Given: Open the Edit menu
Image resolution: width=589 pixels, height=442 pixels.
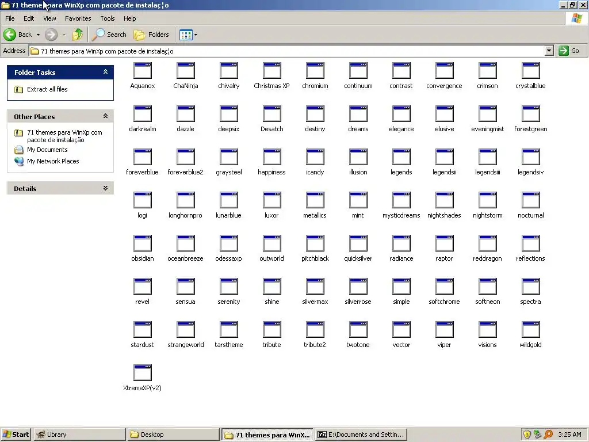Looking at the screenshot, I should point(29,18).
